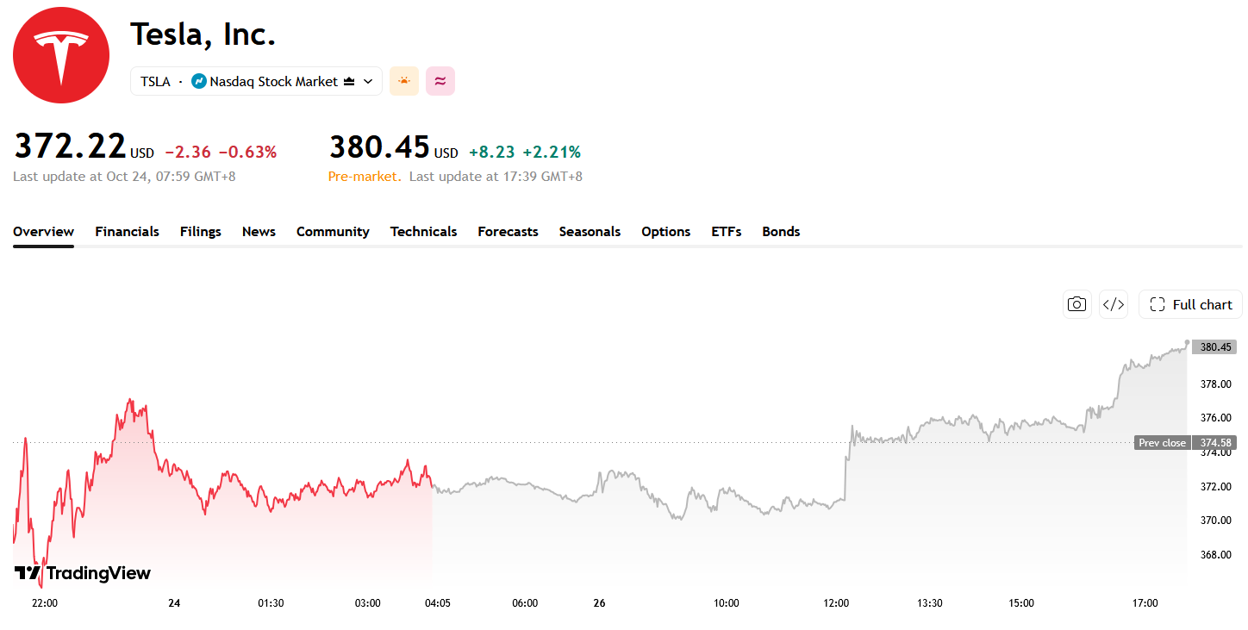1248x630 pixels.
Task: Click the 10:00 time axis label
Action: pyautogui.click(x=726, y=603)
